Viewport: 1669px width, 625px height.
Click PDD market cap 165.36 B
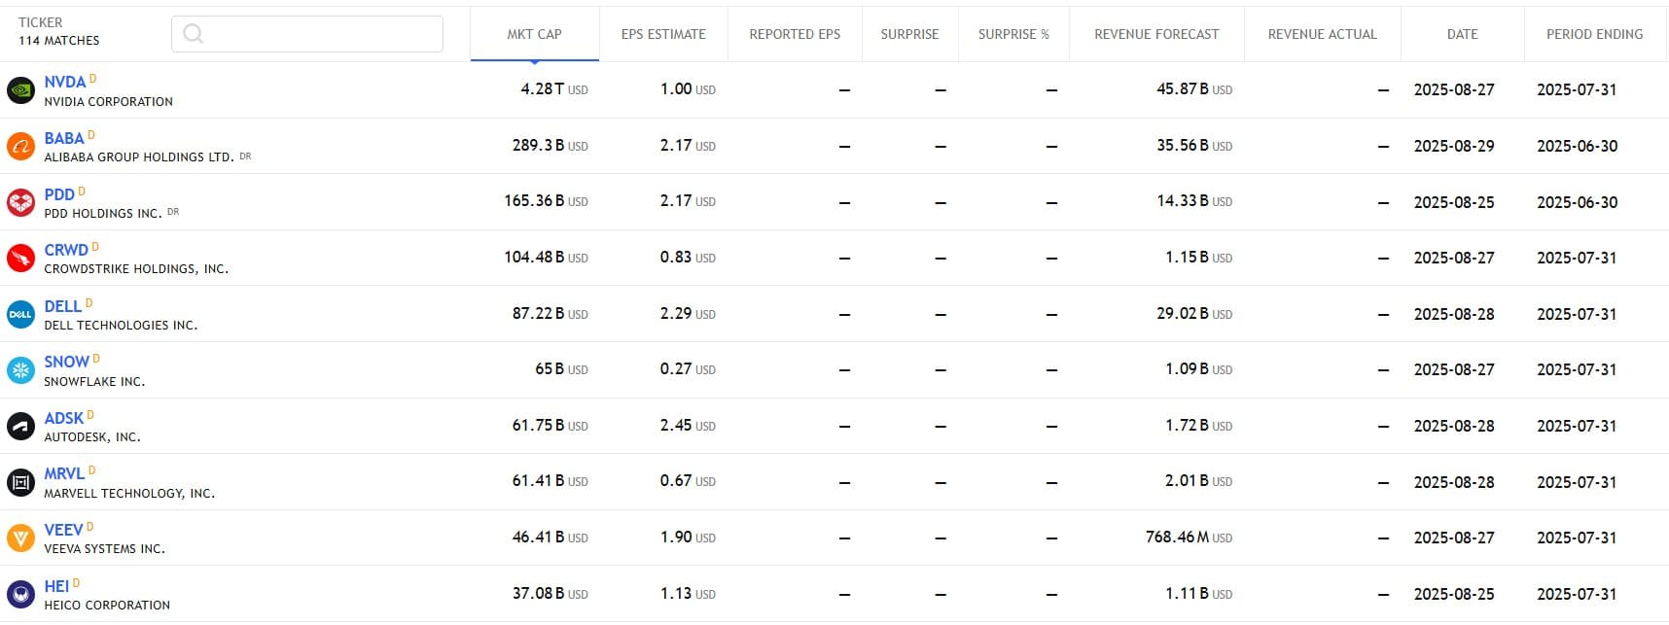point(547,201)
